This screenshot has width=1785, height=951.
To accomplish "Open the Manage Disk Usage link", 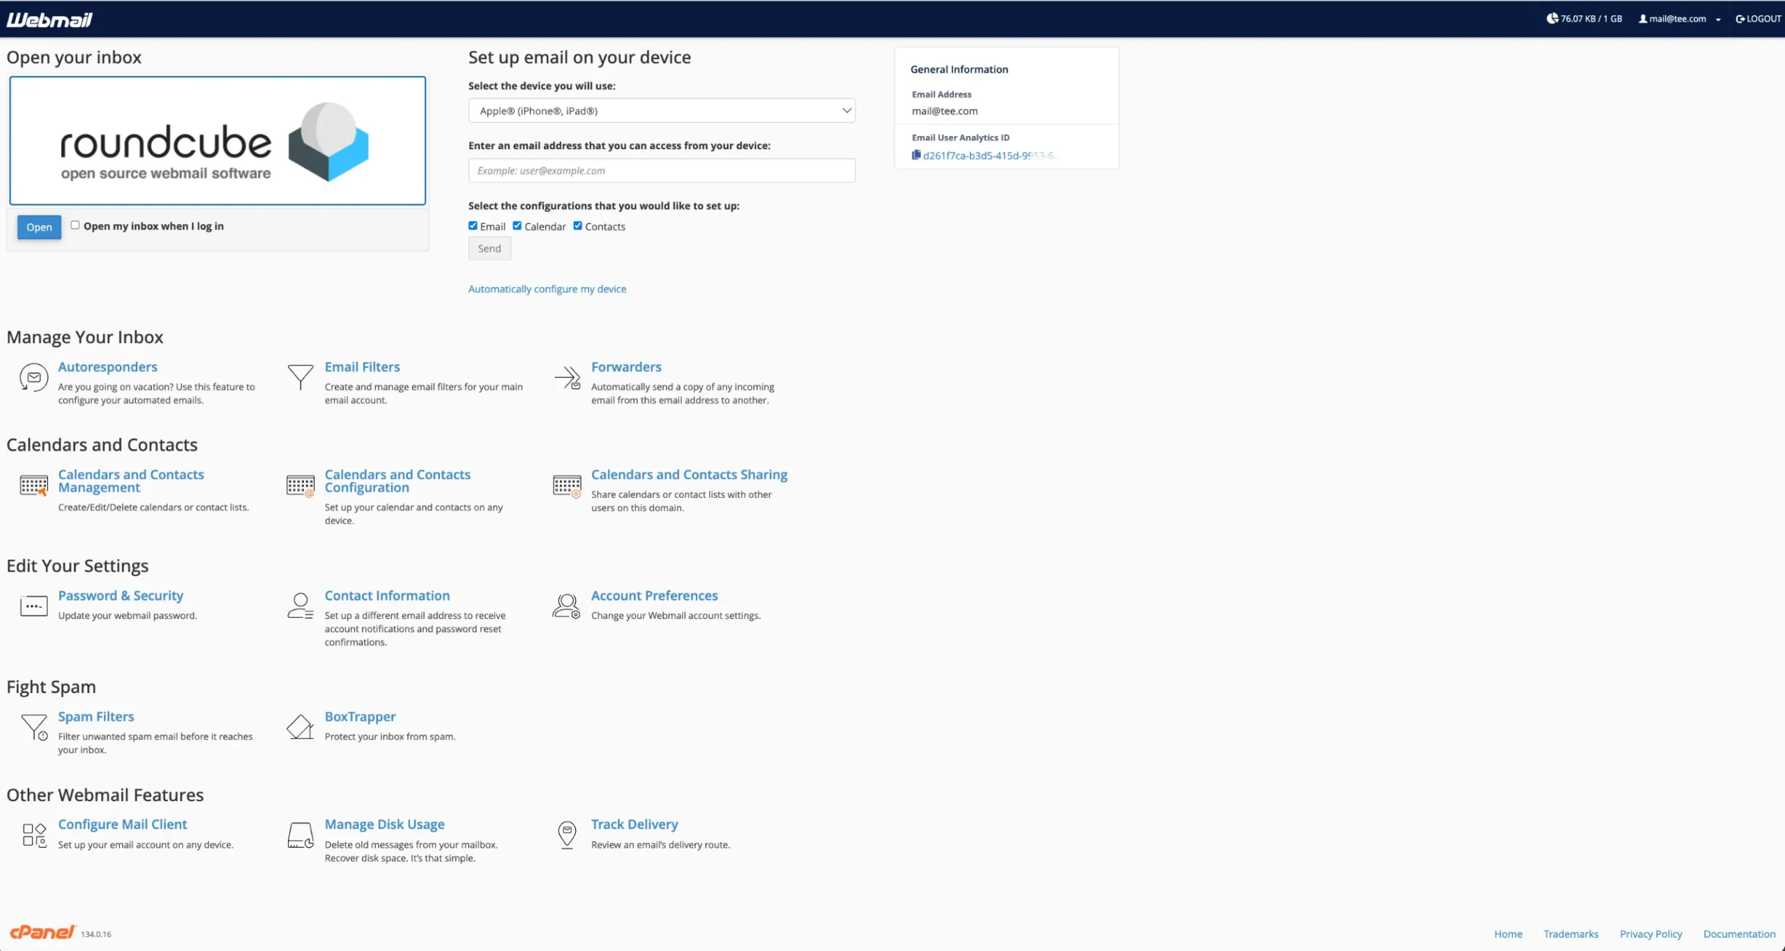I will click(x=384, y=824).
